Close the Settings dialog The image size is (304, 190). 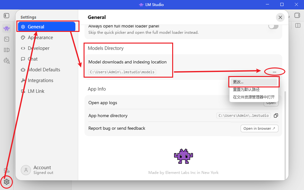coord(280,17)
